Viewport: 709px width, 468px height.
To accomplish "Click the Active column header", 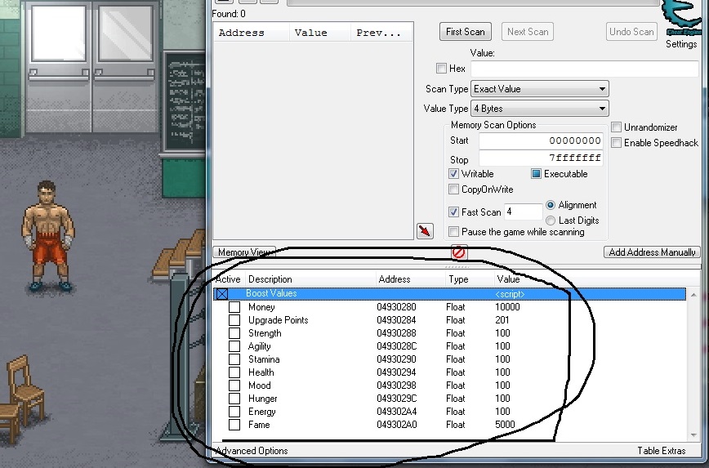I will point(228,279).
